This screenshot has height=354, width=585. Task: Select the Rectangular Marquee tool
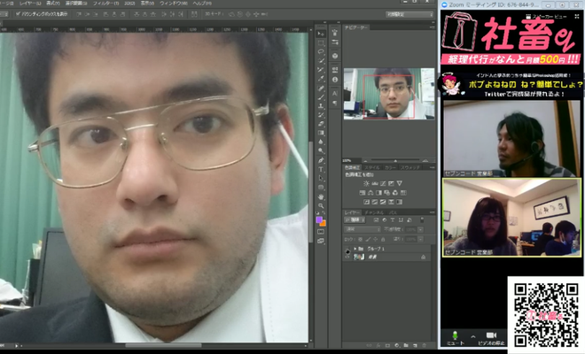[x=321, y=42]
